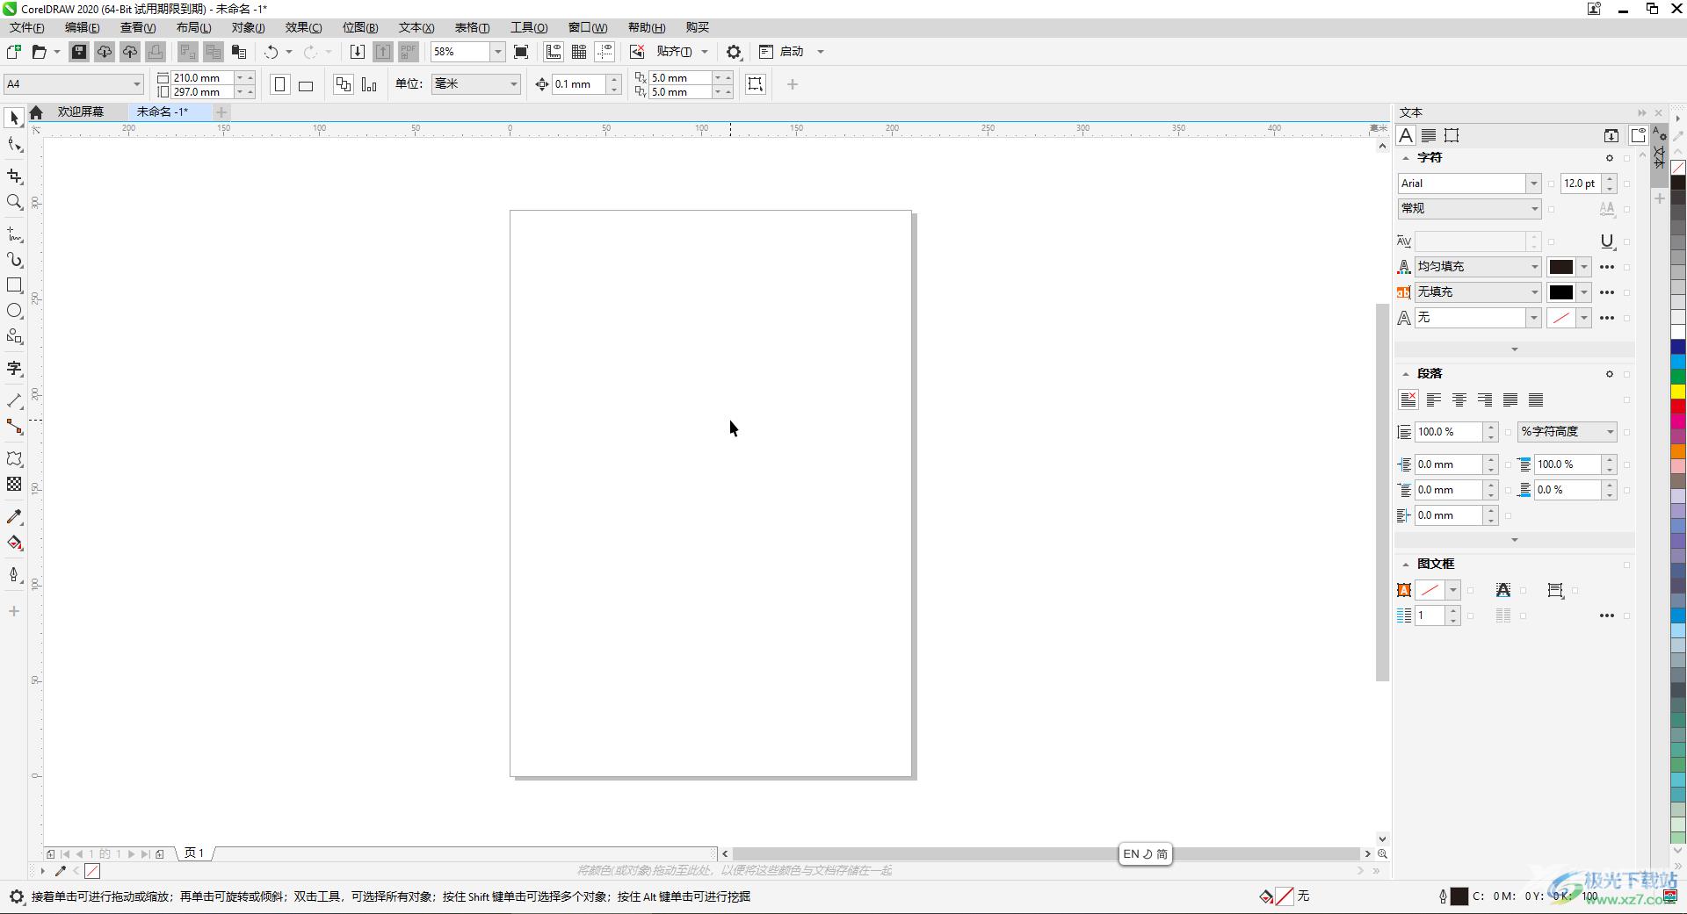
Task: Click the New document icon
Action: click(14, 52)
